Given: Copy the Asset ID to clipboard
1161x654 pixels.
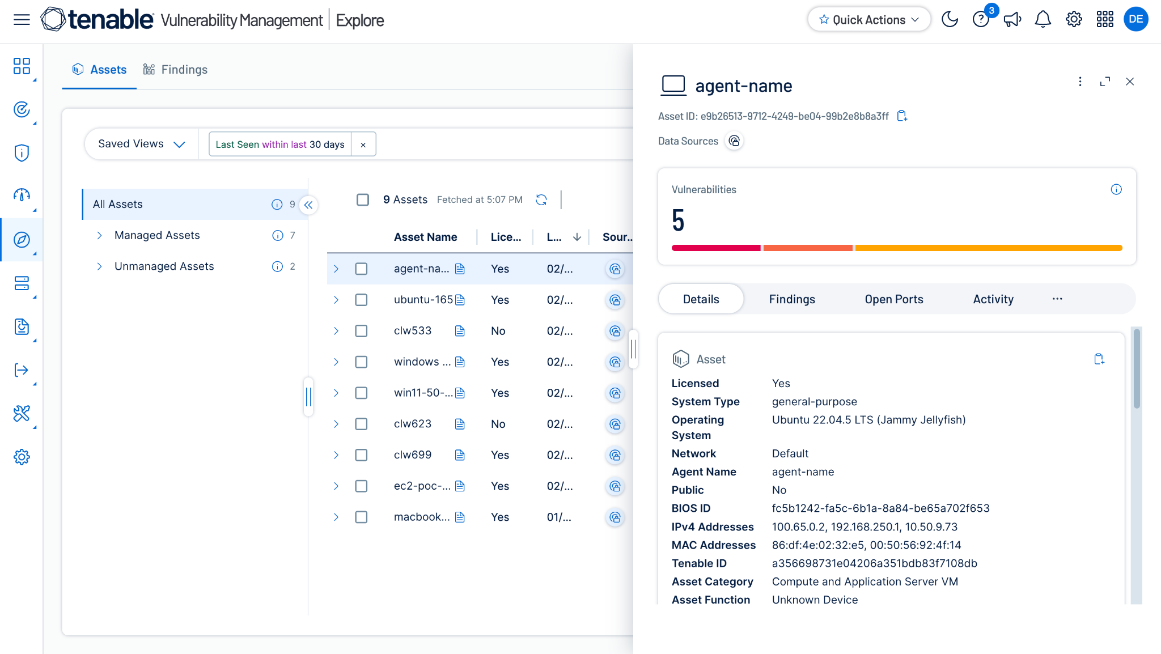Looking at the screenshot, I should [x=902, y=116].
